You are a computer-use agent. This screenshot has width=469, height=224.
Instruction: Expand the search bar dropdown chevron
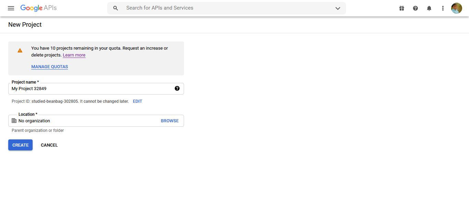pos(338,8)
